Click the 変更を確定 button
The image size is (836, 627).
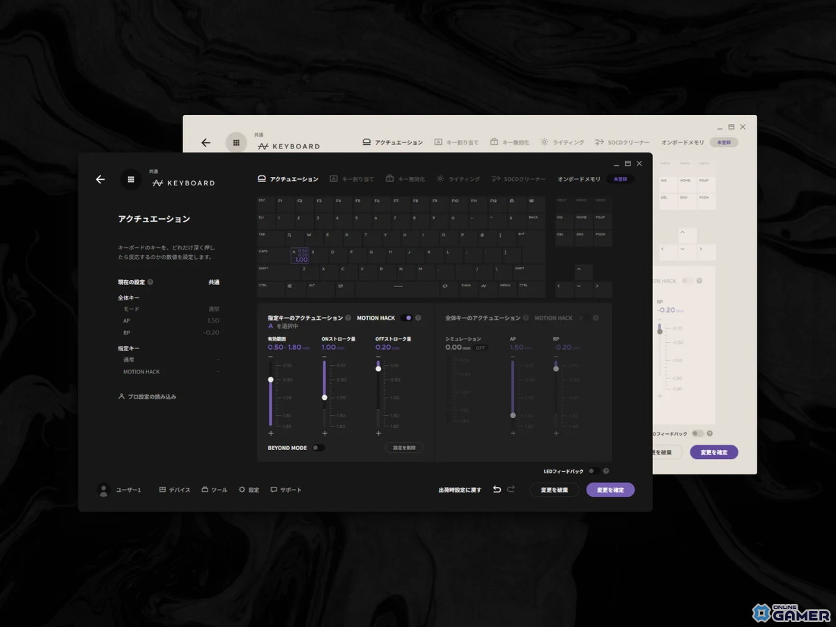(610, 490)
